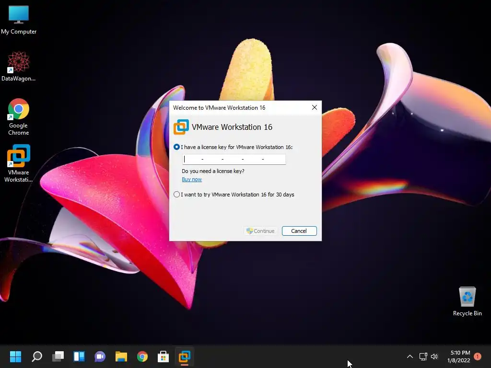
Task: Open the notification count badge
Action: [478, 356]
